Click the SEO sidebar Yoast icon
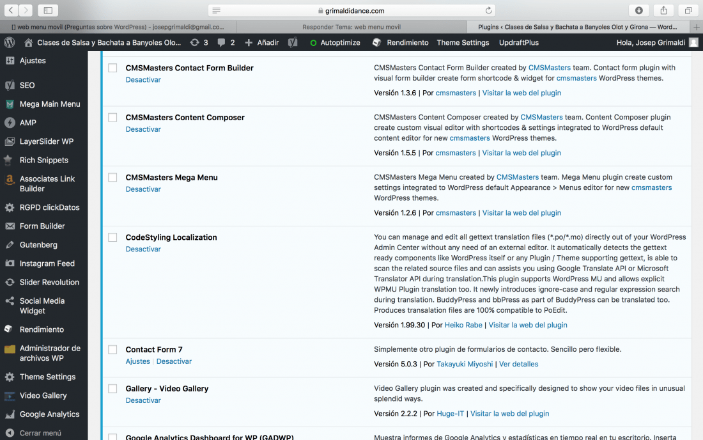Image resolution: width=703 pixels, height=440 pixels. click(10, 85)
